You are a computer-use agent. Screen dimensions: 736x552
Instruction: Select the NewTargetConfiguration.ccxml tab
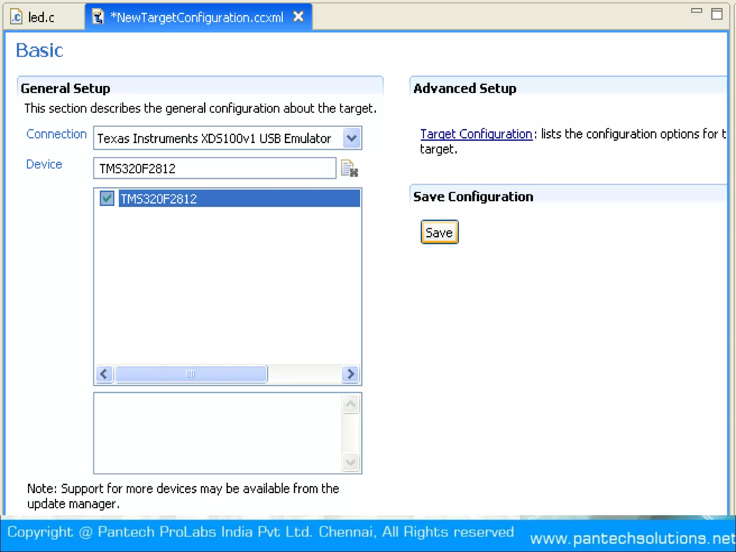click(197, 17)
